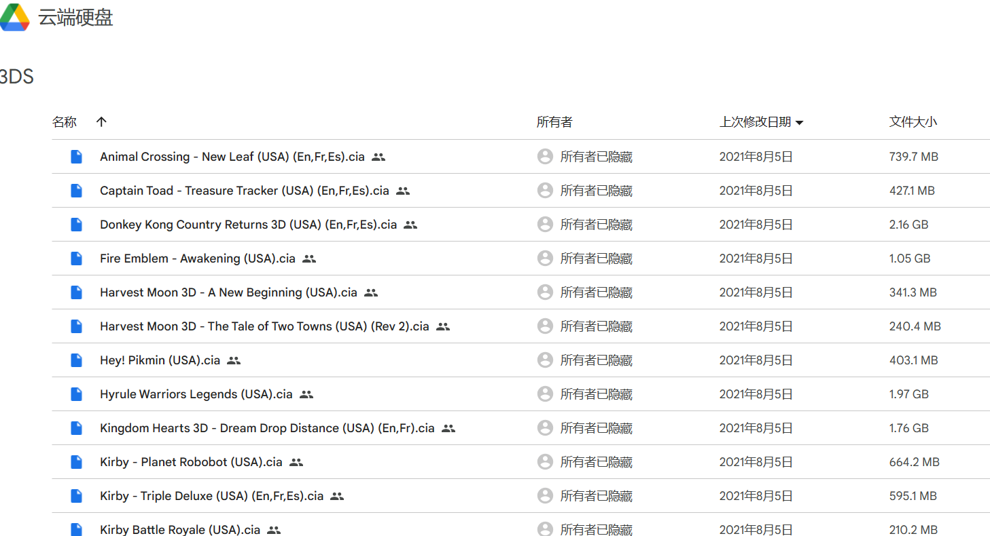Click the shared icon next to Kirby Battle Royale
Image resolution: width=990 pixels, height=536 pixels.
(x=274, y=530)
